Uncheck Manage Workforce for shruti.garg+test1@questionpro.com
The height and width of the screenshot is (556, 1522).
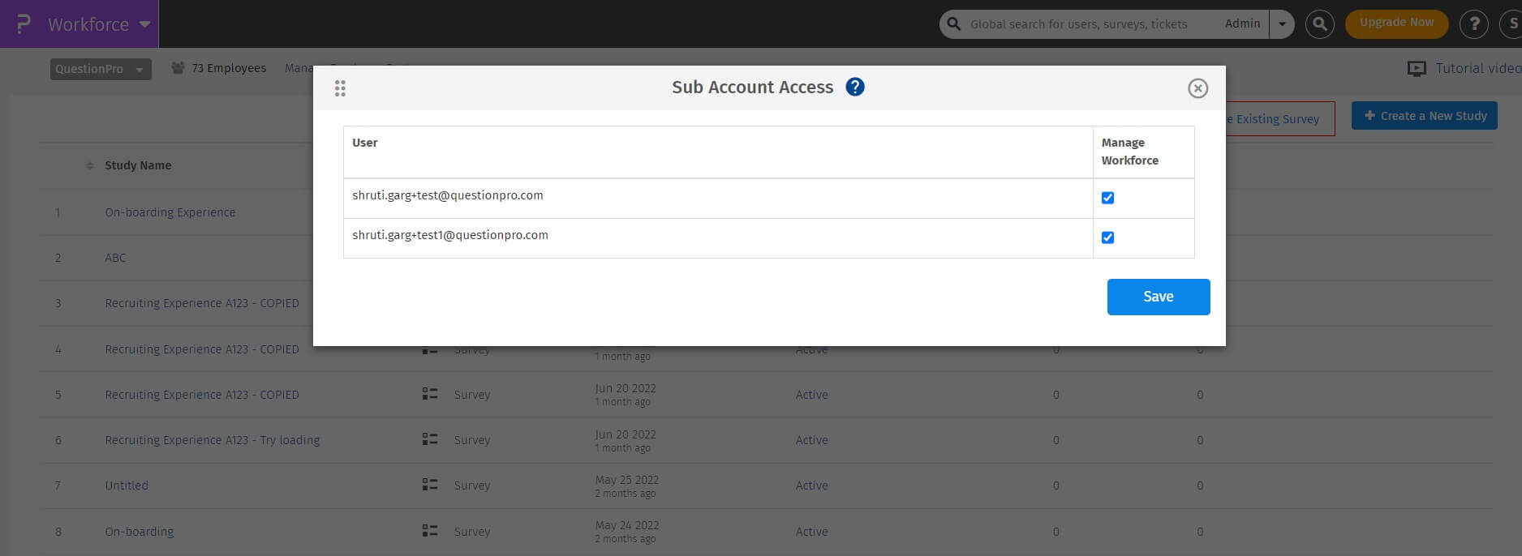(1107, 237)
